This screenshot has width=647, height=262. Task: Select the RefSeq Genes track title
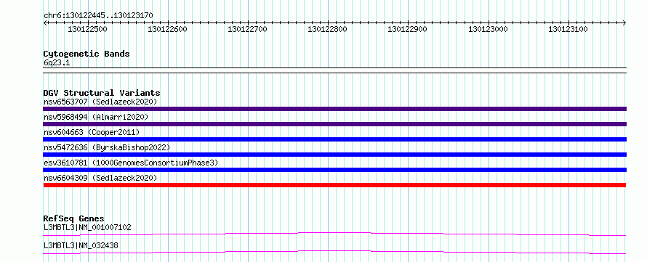point(74,218)
